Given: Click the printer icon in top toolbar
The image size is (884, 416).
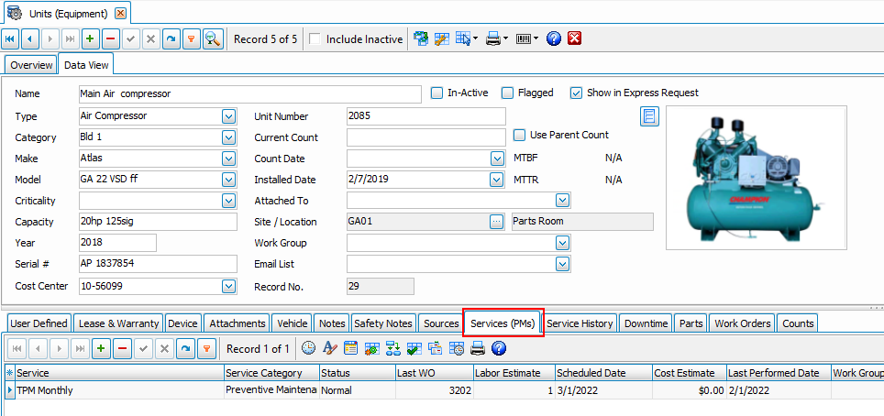Looking at the screenshot, I should tap(493, 38).
